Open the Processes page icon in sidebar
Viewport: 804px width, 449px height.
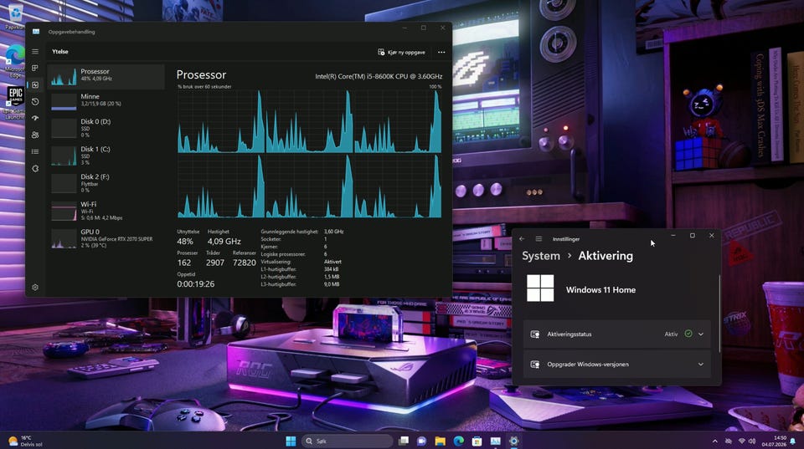[35, 68]
